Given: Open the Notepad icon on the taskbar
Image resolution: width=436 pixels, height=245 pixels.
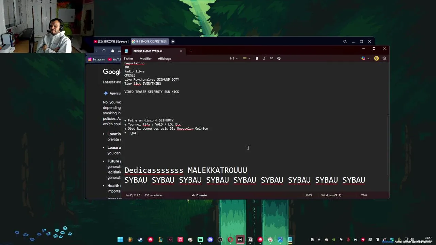Looking at the screenshot, I should tap(290, 240).
